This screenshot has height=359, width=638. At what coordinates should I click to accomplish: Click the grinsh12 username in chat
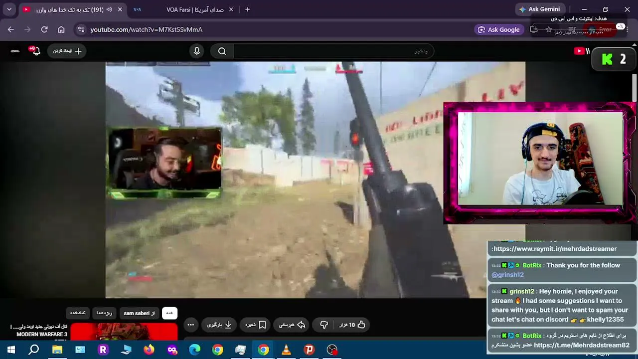pos(522,291)
